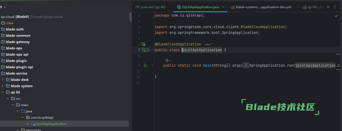Open the editor tabs more options menu
Viewport: 342px width, 131px height.
tap(335, 7)
